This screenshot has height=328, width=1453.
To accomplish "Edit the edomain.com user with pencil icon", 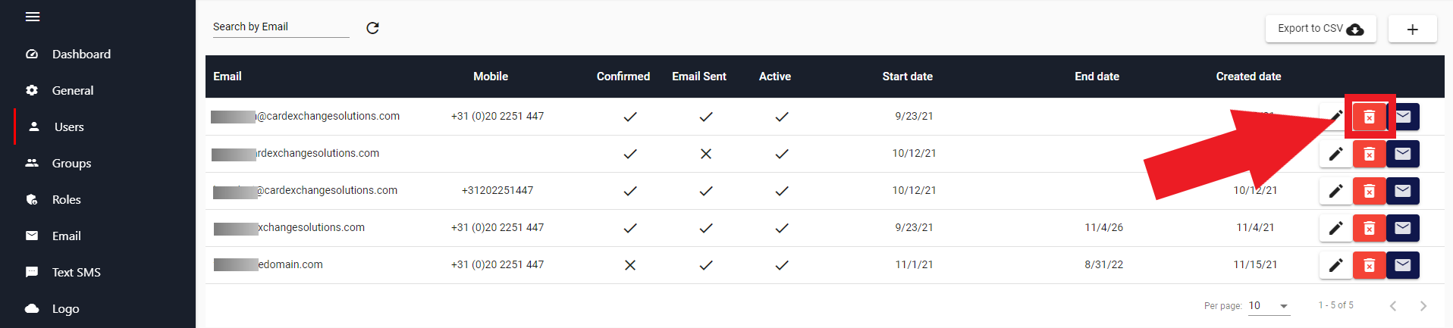I will [1335, 265].
